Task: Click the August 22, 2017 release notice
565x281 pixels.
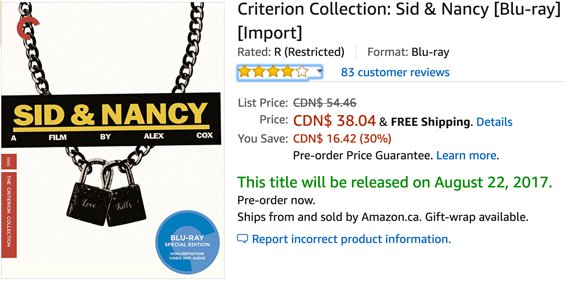Action: click(x=395, y=182)
